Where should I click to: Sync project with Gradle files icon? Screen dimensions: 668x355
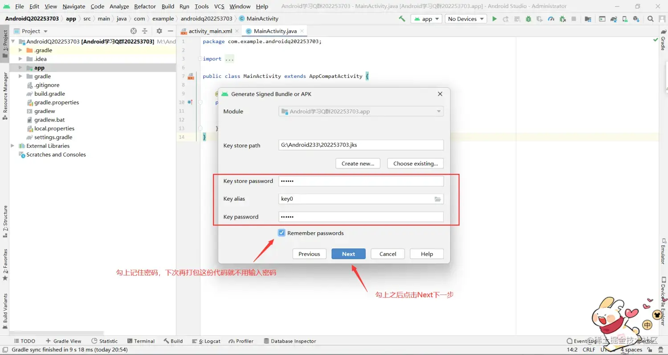(x=614, y=19)
